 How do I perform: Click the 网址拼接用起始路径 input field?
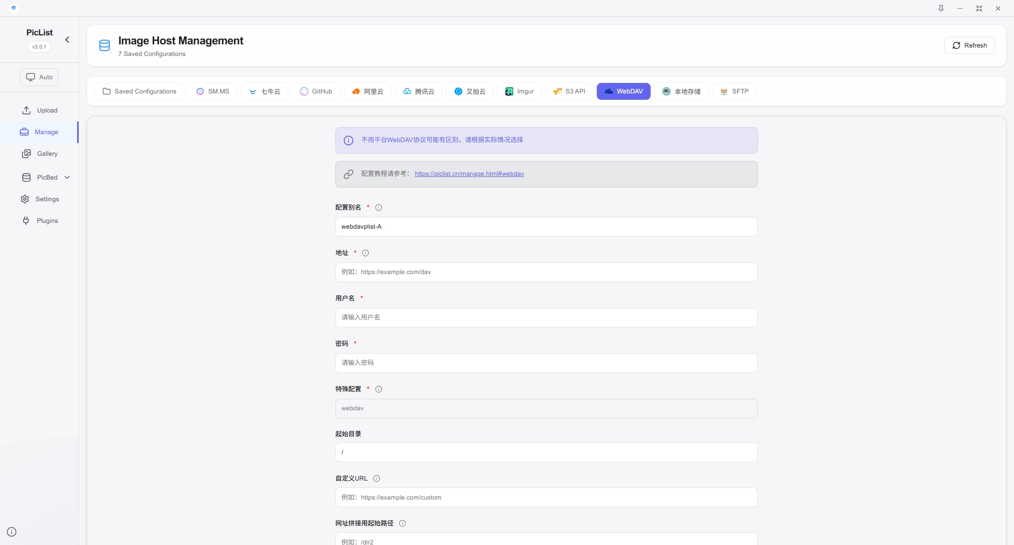pyautogui.click(x=546, y=540)
